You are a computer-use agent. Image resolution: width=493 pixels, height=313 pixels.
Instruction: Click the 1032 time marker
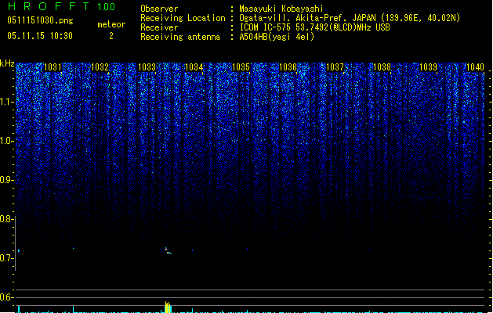tap(100, 67)
